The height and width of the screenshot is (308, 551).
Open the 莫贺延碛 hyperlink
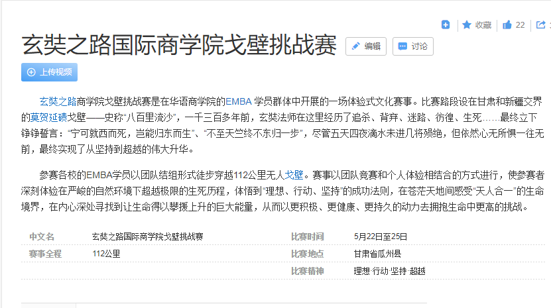48,117
